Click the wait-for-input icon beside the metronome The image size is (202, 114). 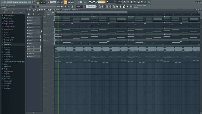tap(62, 2)
